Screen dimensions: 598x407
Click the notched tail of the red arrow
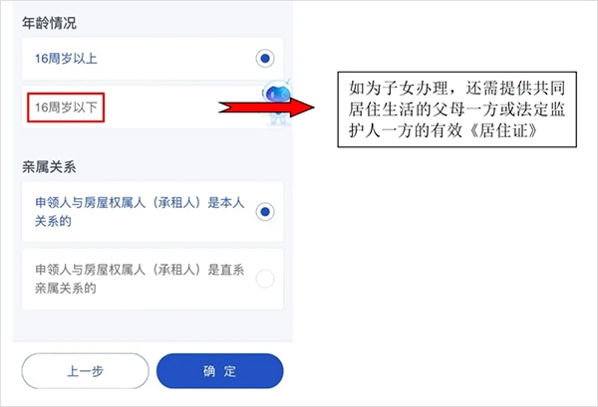pyautogui.click(x=226, y=107)
